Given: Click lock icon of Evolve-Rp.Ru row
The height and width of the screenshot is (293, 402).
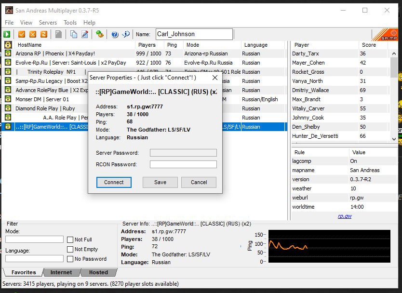Looking at the screenshot, I should click(x=8, y=62).
